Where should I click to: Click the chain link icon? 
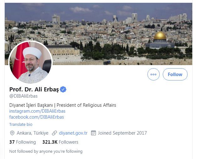pyautogui.click(x=55, y=133)
